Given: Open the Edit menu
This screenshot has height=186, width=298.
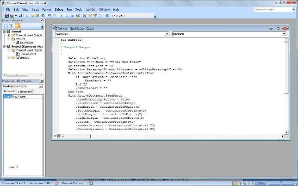Looking at the screenshot, I should tap(16, 10).
